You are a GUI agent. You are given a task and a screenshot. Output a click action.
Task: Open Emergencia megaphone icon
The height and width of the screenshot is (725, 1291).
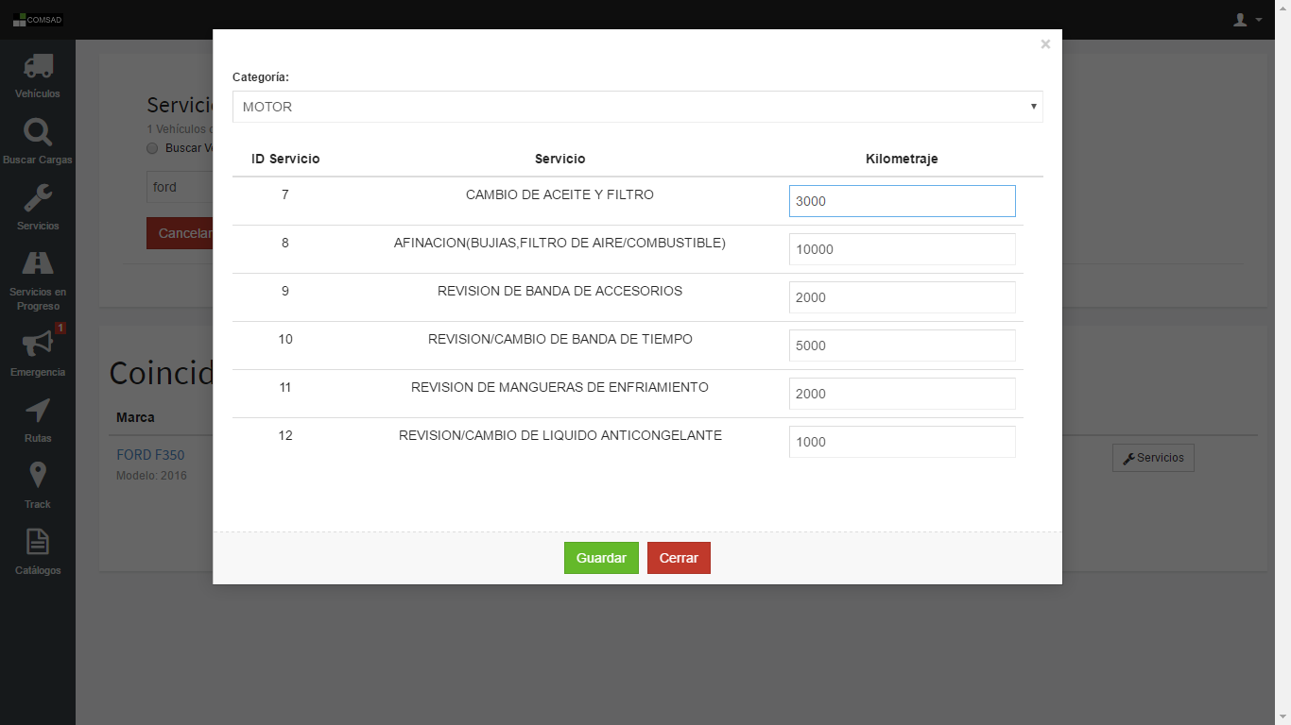[38, 345]
